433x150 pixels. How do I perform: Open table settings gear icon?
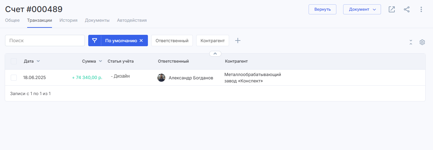422,42
